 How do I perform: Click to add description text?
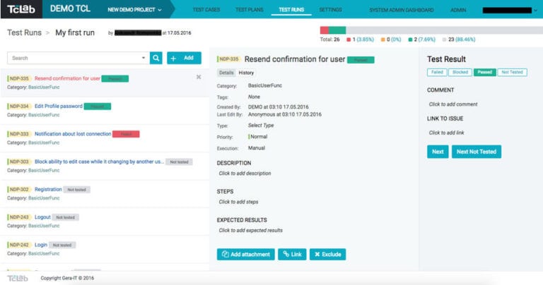point(245,174)
